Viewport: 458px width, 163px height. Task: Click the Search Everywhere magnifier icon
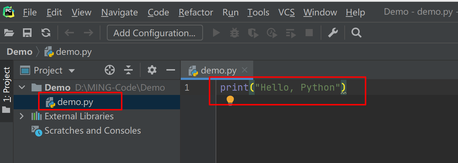(x=356, y=33)
